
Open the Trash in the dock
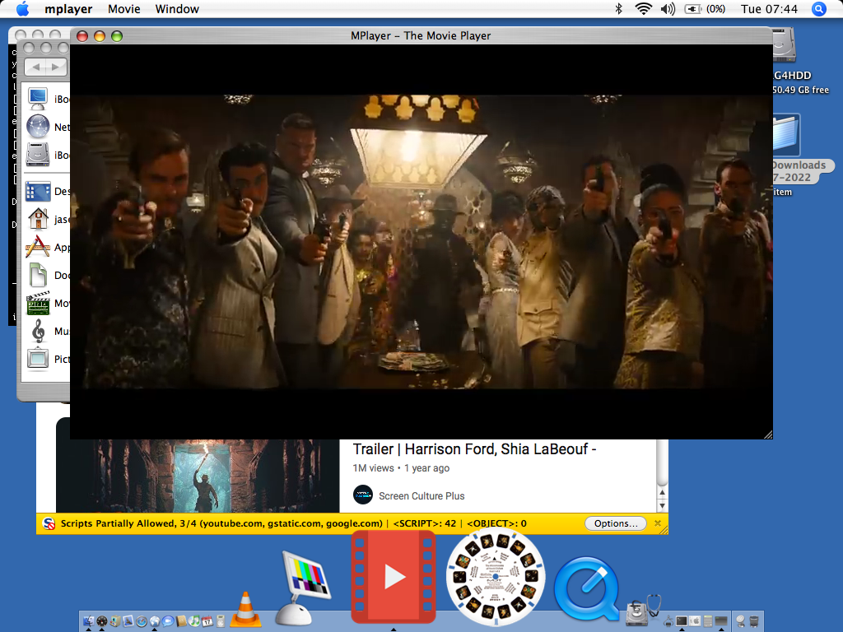754,621
